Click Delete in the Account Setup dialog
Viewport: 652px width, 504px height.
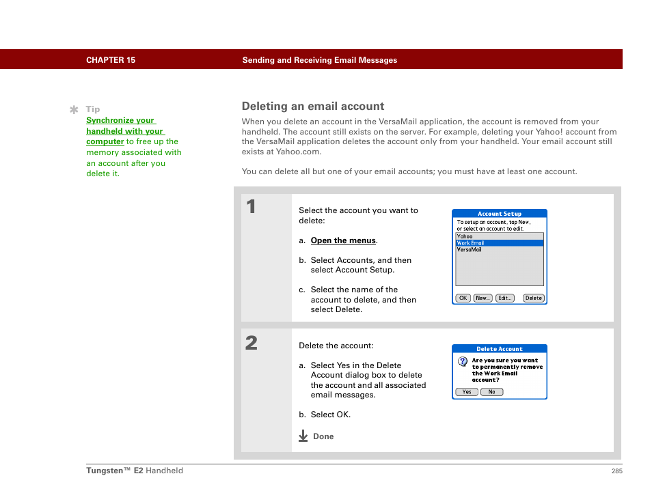click(x=534, y=298)
